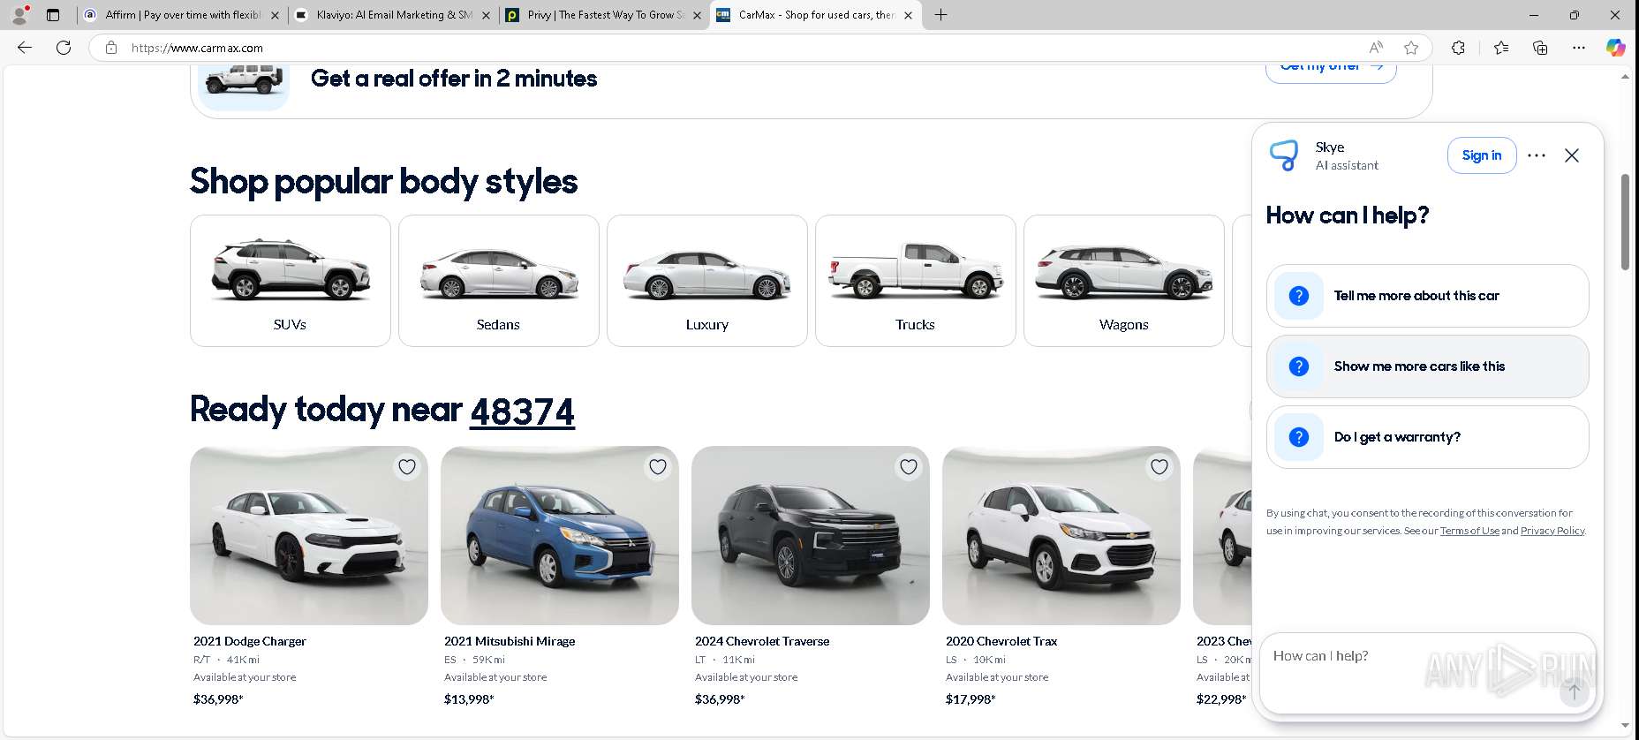Add this page to favorites star
Viewport: 1639px width, 740px height.
point(1411,48)
